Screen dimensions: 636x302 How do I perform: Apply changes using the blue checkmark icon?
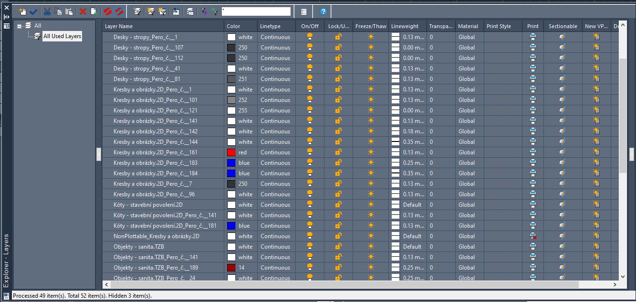(32, 10)
